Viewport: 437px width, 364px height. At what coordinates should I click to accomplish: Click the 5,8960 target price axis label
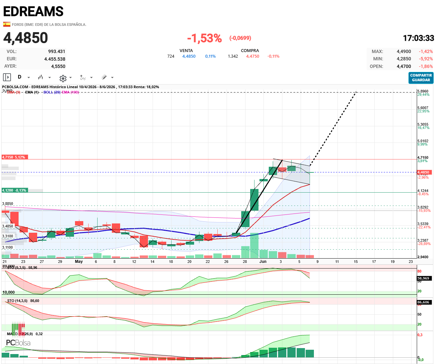point(423,91)
